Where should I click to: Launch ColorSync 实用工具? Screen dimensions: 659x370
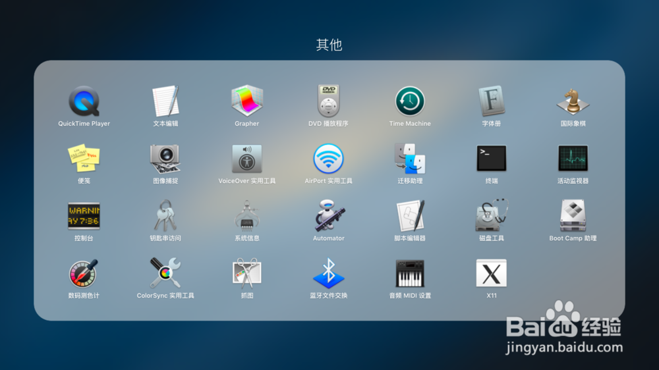165,273
